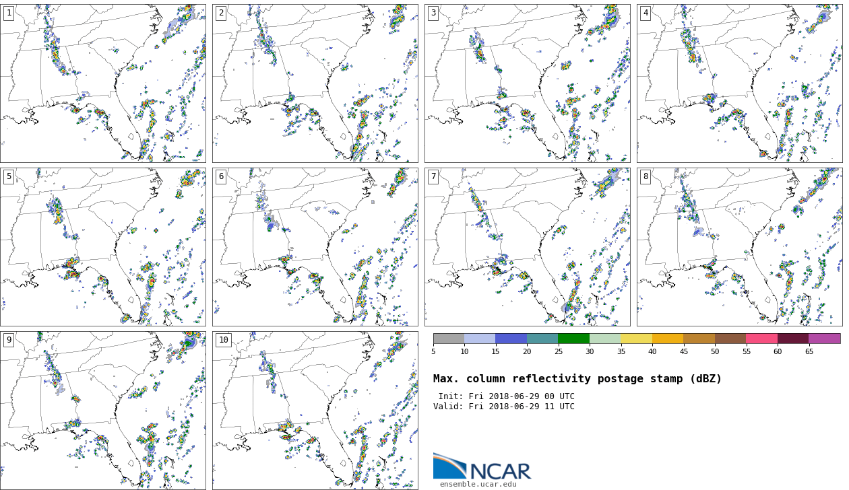The image size is (849, 490).
Task: Pick the pink 55-60 dBZ color swatch
Action: [x=761, y=339]
